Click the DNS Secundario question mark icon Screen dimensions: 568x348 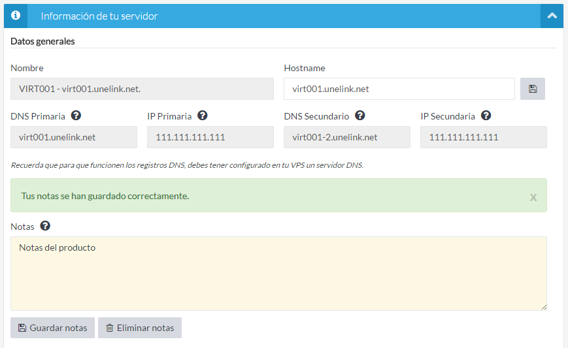359,116
